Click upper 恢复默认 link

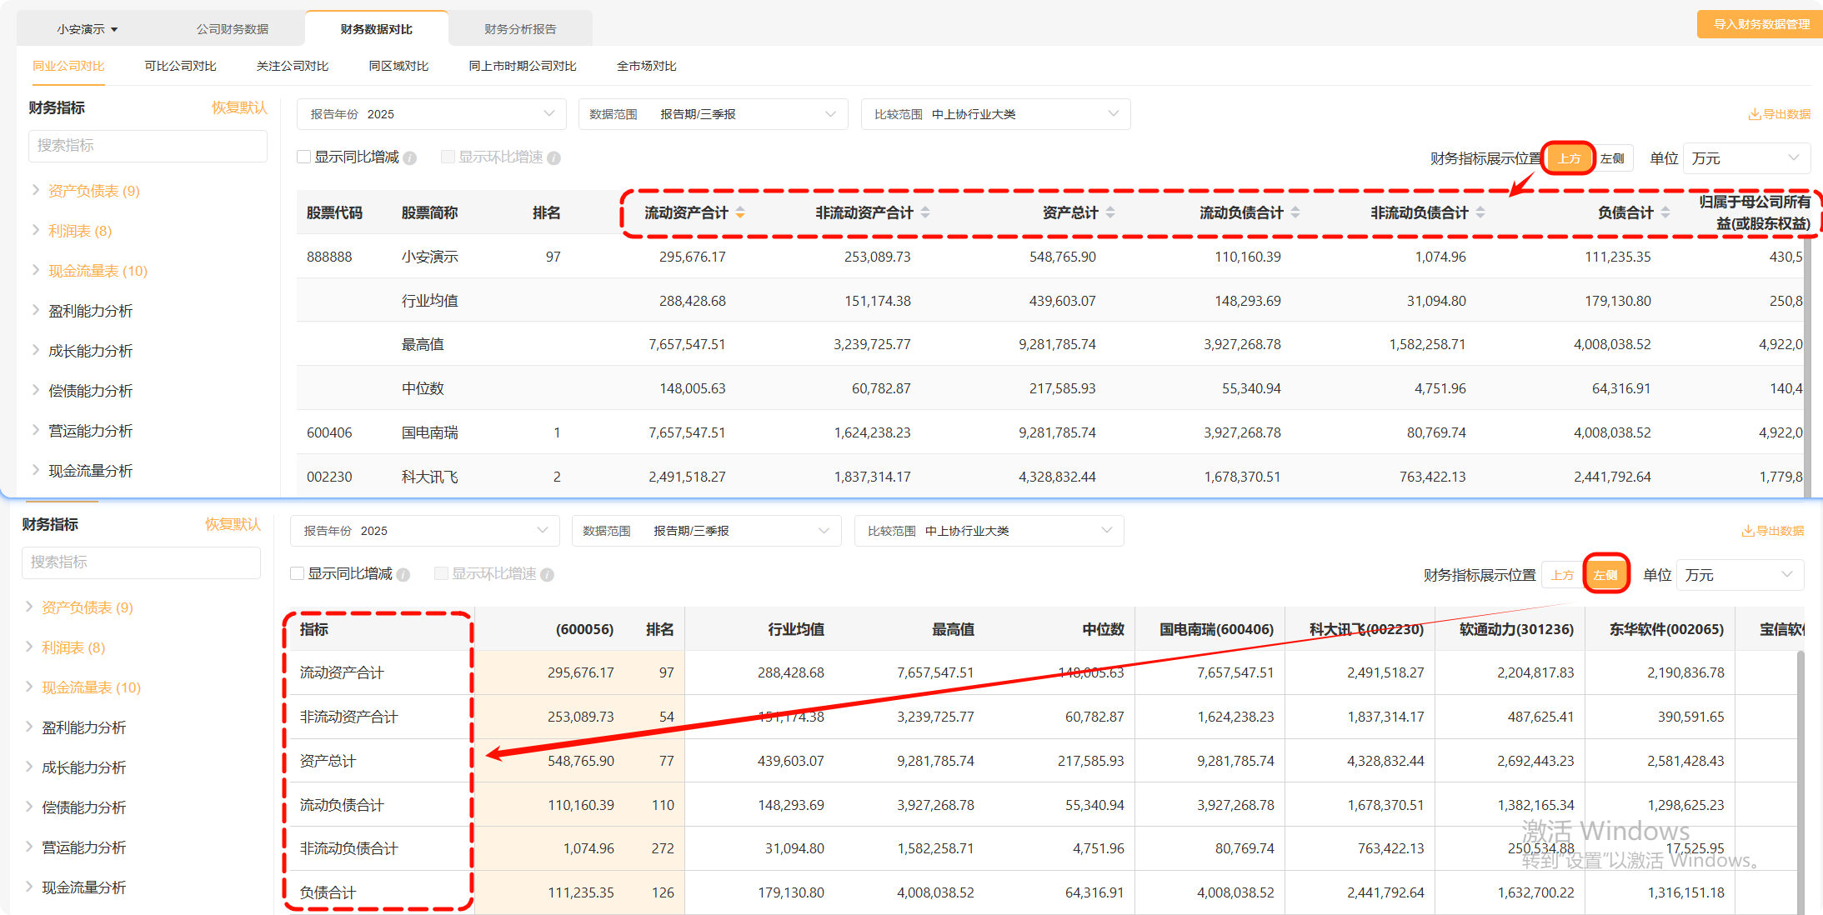point(239,107)
